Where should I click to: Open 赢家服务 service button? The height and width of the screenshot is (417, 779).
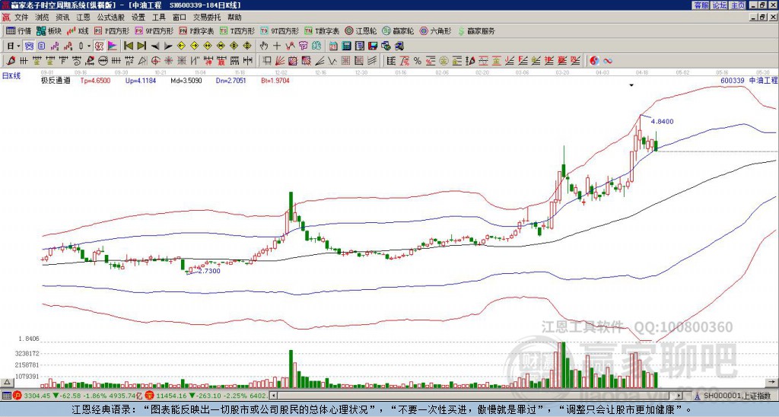476,30
